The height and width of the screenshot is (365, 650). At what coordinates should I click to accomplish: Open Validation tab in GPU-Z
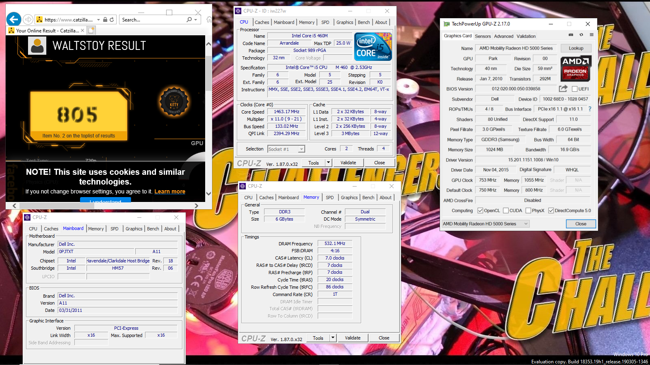click(x=526, y=36)
